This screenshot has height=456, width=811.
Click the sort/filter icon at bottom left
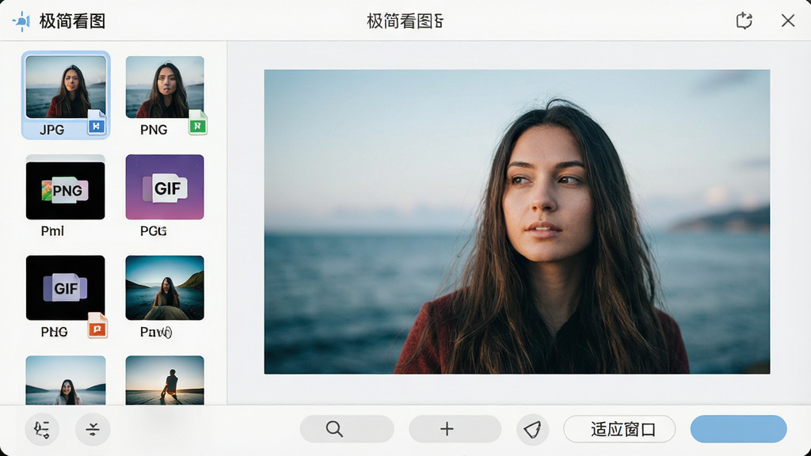(42, 429)
